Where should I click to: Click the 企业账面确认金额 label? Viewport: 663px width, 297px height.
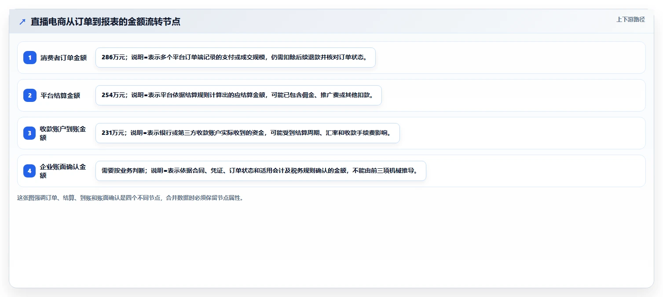pyautogui.click(x=63, y=171)
